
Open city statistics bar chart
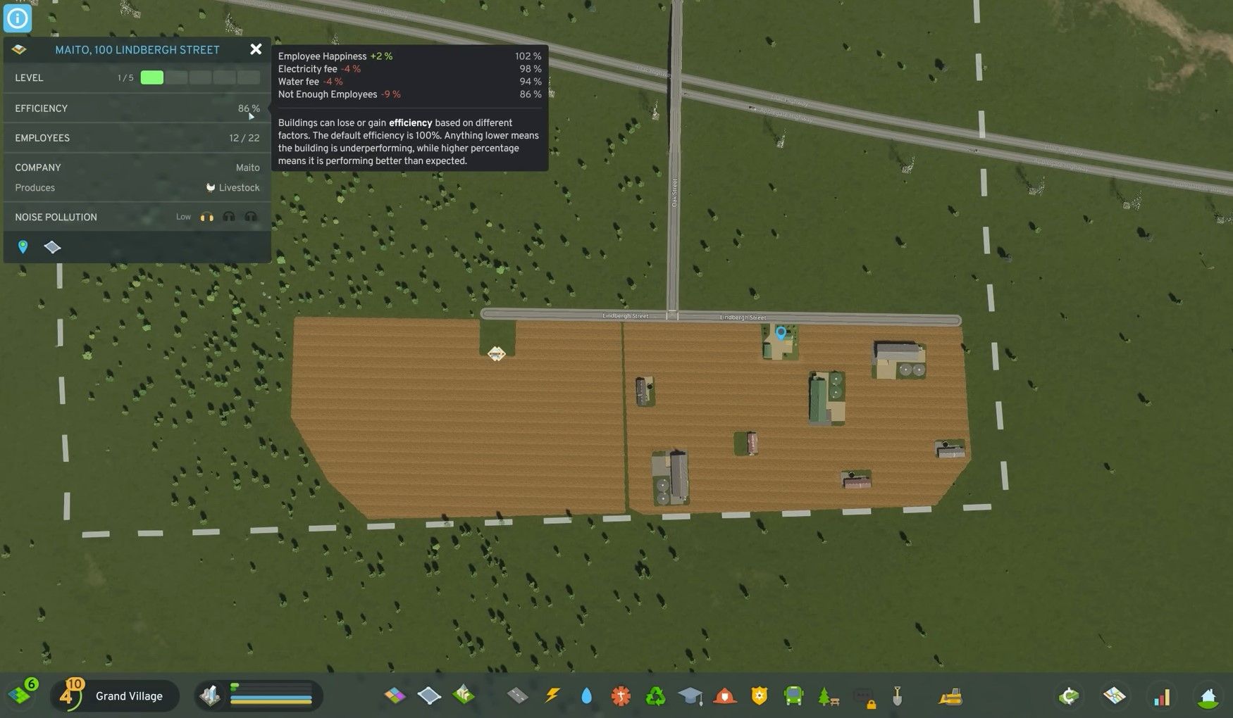coord(1161,696)
